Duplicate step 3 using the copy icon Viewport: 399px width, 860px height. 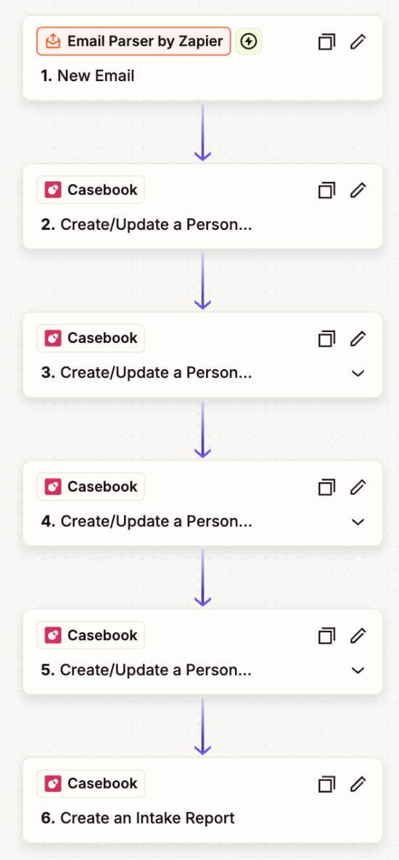coord(326,339)
